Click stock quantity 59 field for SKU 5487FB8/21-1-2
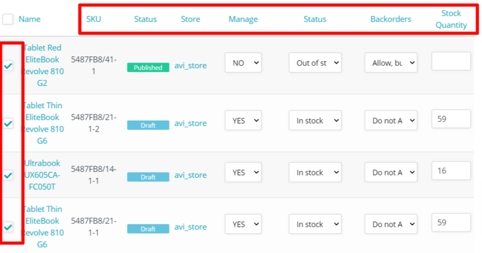This screenshot has height=253, width=482. [x=451, y=119]
